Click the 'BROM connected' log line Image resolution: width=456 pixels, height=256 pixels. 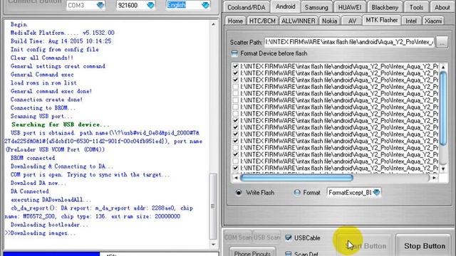33,158
